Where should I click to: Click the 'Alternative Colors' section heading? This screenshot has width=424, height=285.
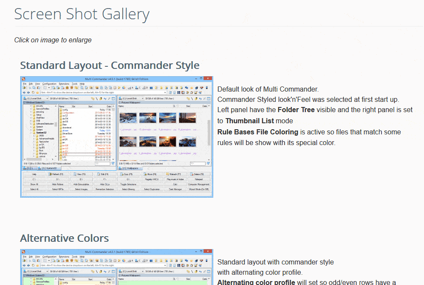point(64,238)
